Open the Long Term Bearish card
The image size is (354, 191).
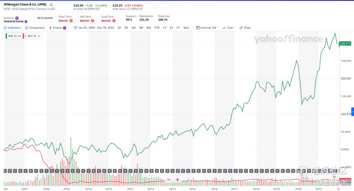(108, 18)
